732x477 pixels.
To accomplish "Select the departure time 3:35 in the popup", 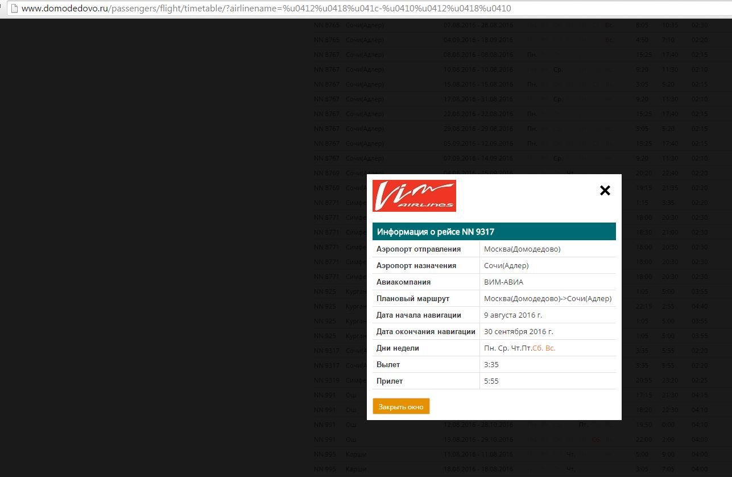I will pos(491,365).
